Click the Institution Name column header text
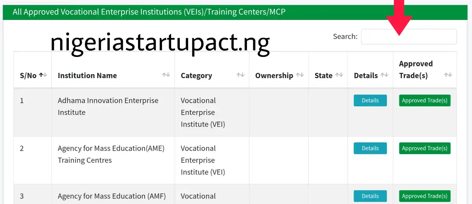472x204 pixels. pos(87,76)
